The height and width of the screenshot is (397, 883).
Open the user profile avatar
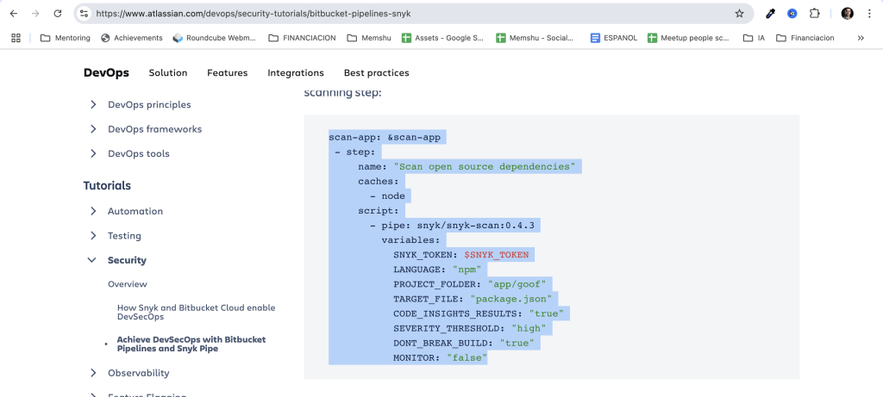point(848,14)
